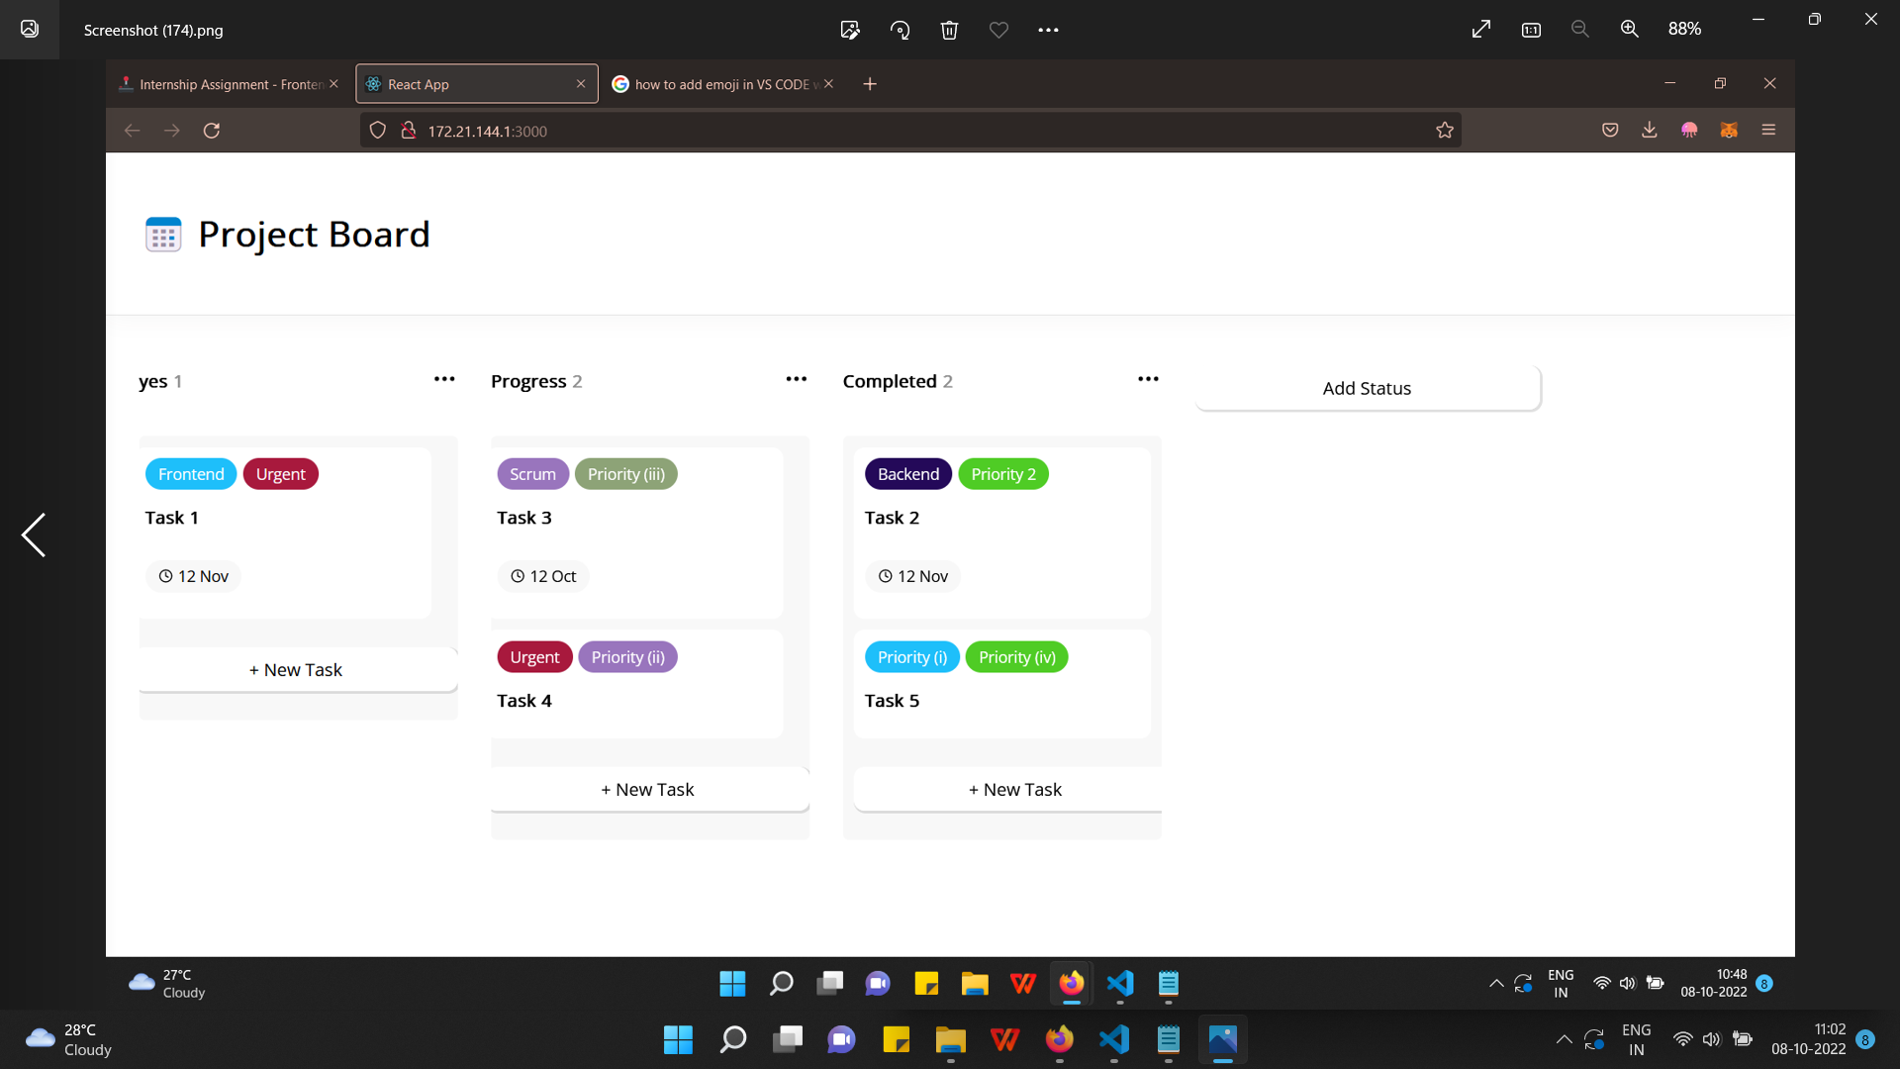The image size is (1900, 1069).
Task: Click the Downloads arrow icon
Action: point(1649,130)
